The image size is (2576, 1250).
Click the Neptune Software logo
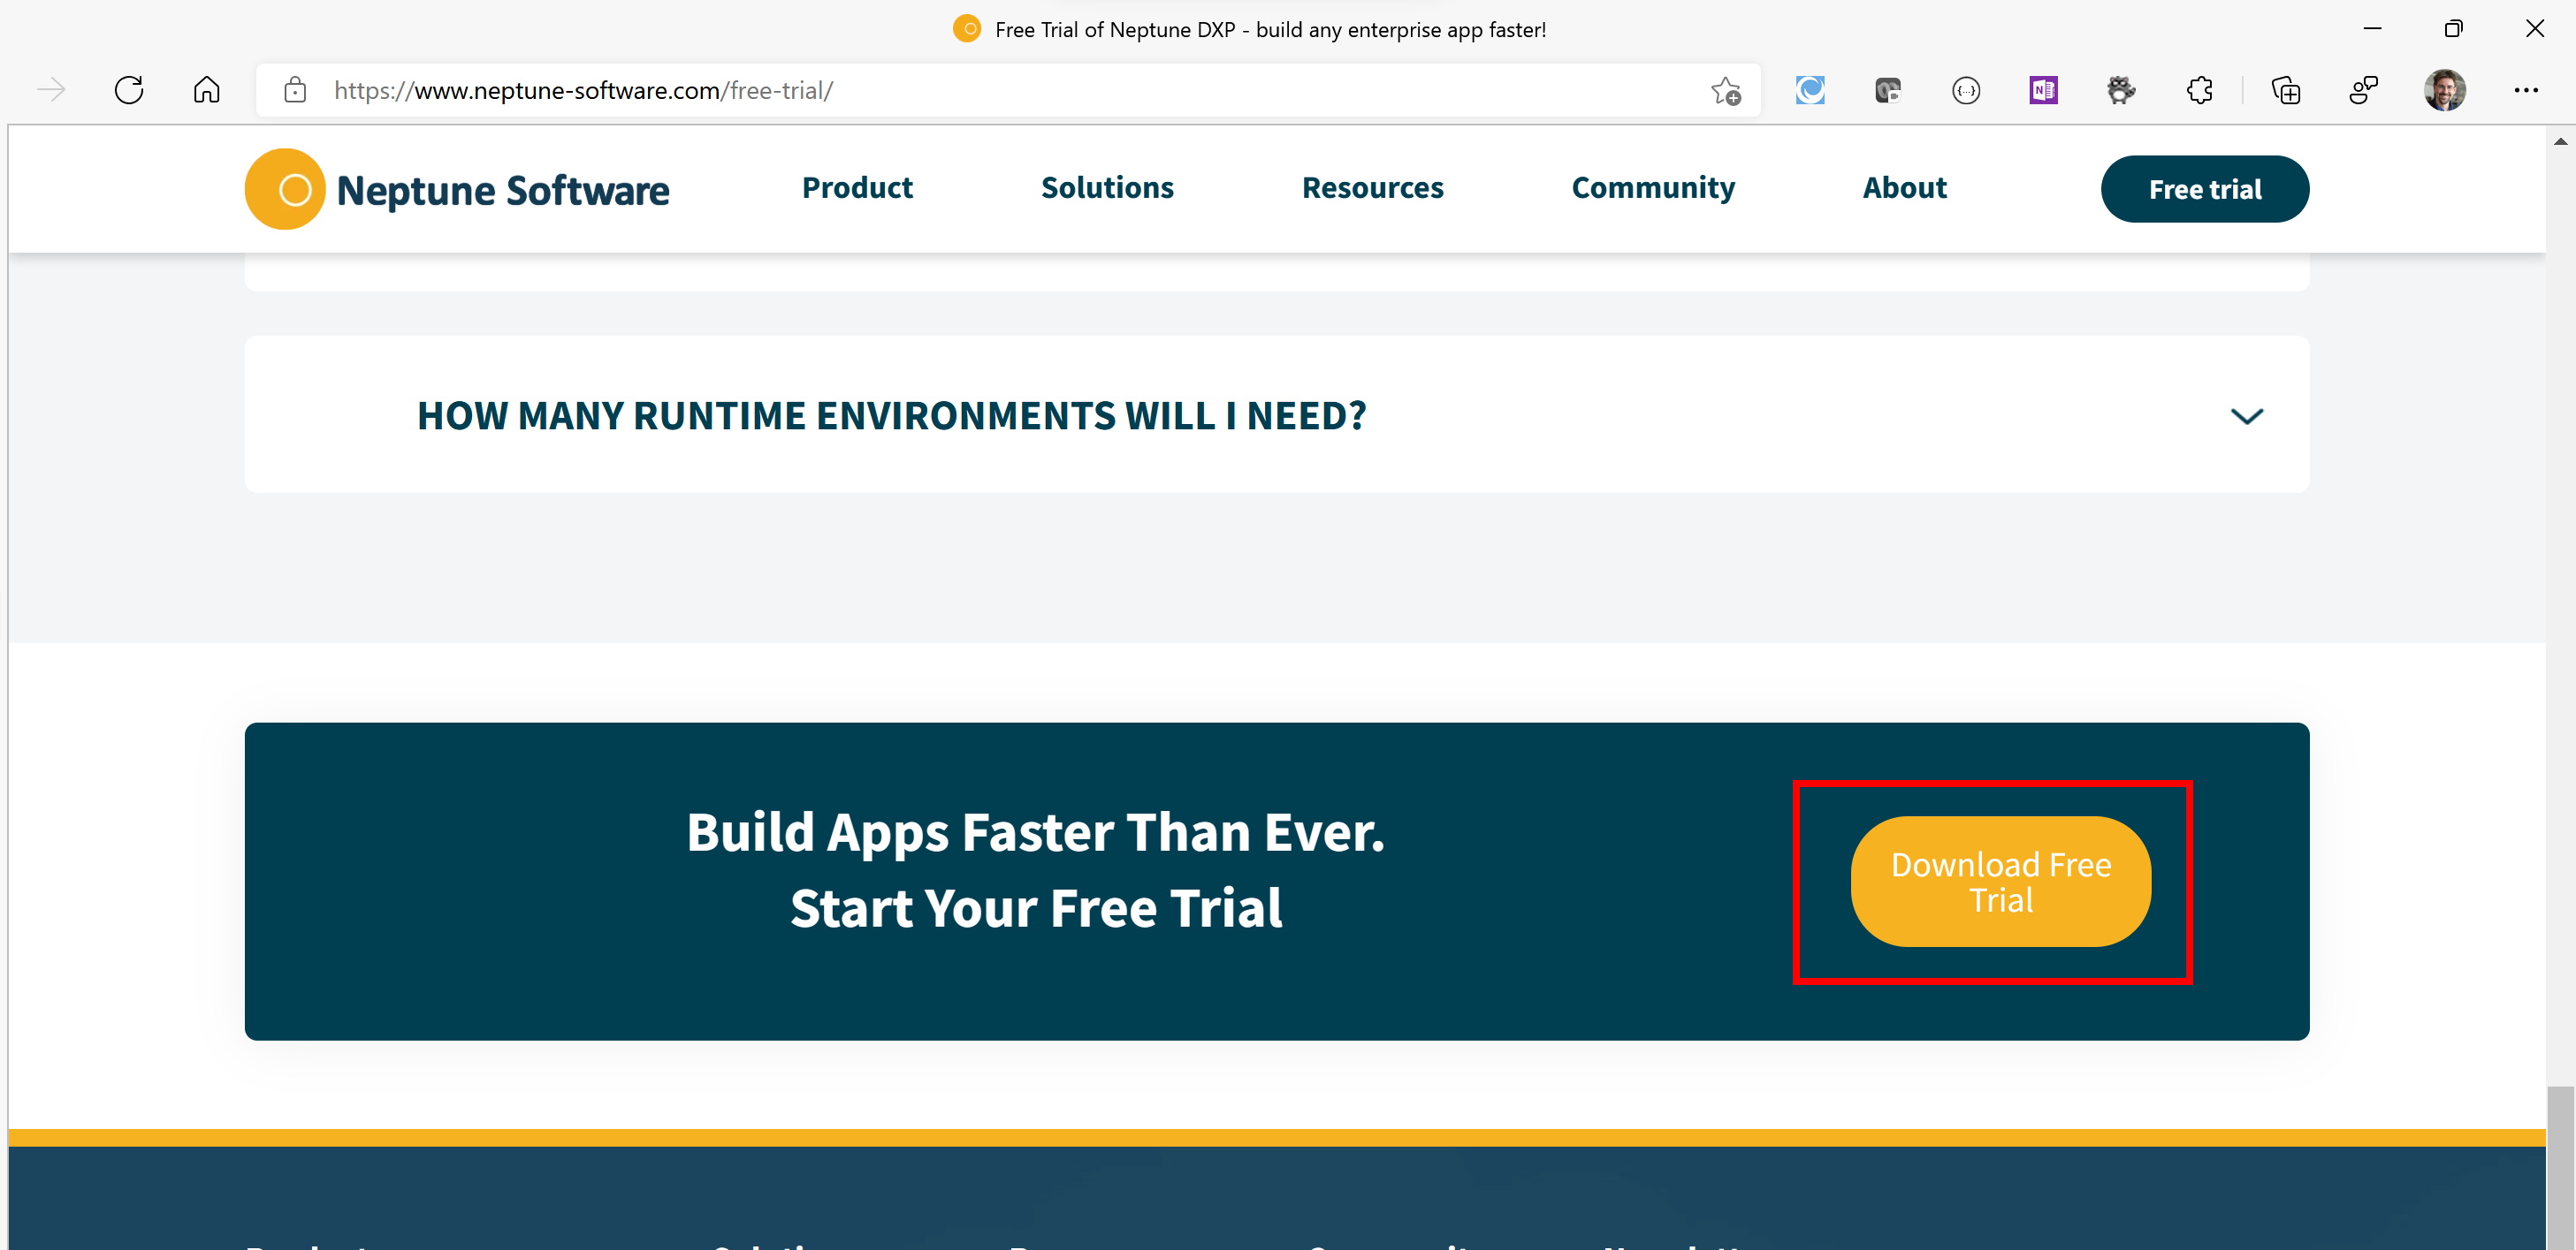pyautogui.click(x=457, y=189)
